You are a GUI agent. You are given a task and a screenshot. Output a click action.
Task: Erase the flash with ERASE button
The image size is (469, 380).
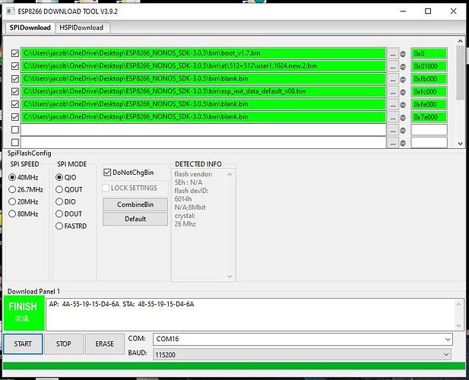coord(105,344)
